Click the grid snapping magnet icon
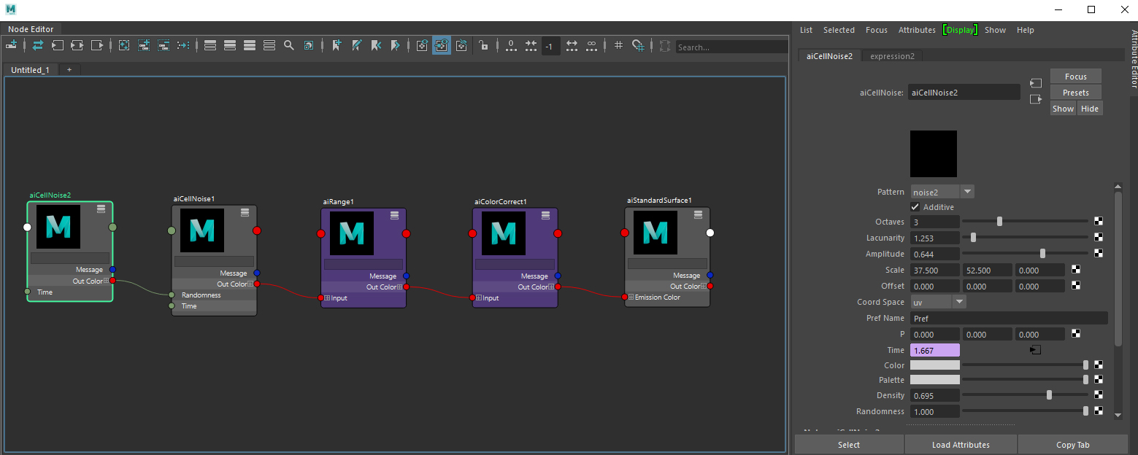Screen dimensions: 1138x455 tap(638, 45)
